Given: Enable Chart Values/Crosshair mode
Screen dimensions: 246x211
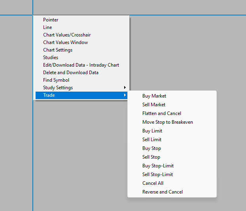Looking at the screenshot, I should point(67,35).
